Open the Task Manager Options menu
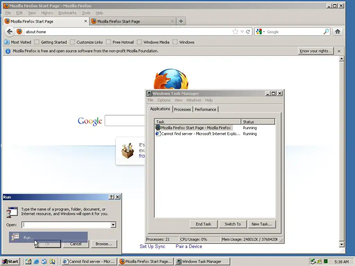Image resolution: width=355 pixels, height=266 pixels. pyautogui.click(x=164, y=100)
